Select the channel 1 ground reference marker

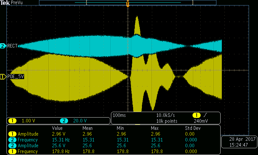[3, 77]
